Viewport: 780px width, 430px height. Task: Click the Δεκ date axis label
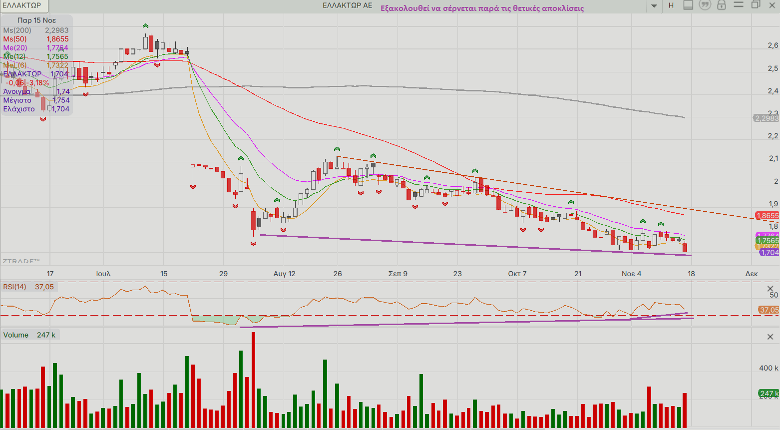[x=752, y=274]
